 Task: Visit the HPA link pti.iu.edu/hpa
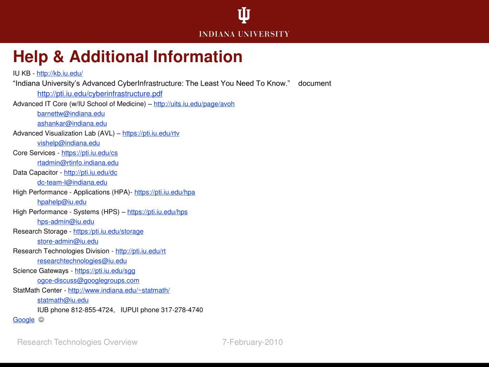[x=165, y=192]
